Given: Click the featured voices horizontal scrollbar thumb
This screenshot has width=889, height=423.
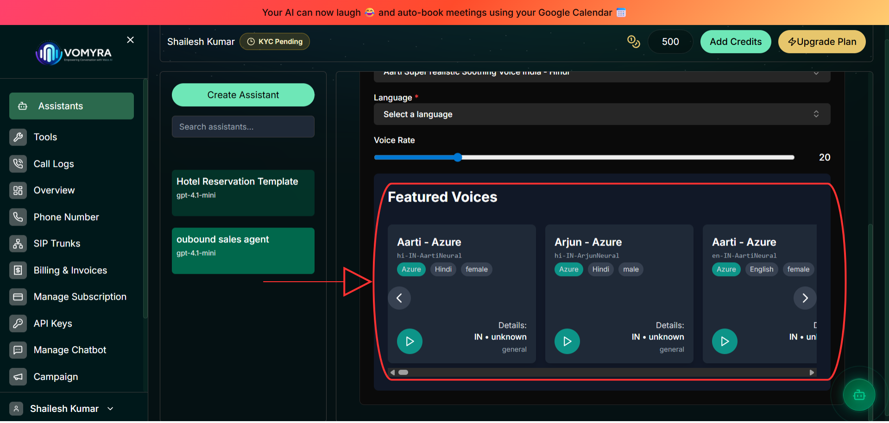Looking at the screenshot, I should 403,372.
